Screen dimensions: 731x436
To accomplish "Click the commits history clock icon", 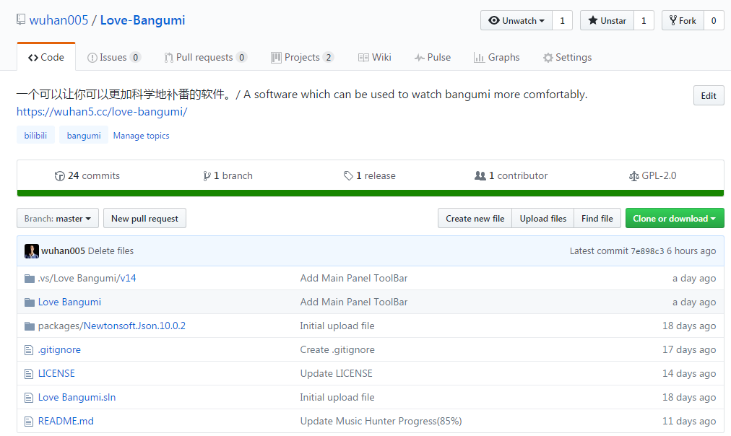I will [60, 176].
